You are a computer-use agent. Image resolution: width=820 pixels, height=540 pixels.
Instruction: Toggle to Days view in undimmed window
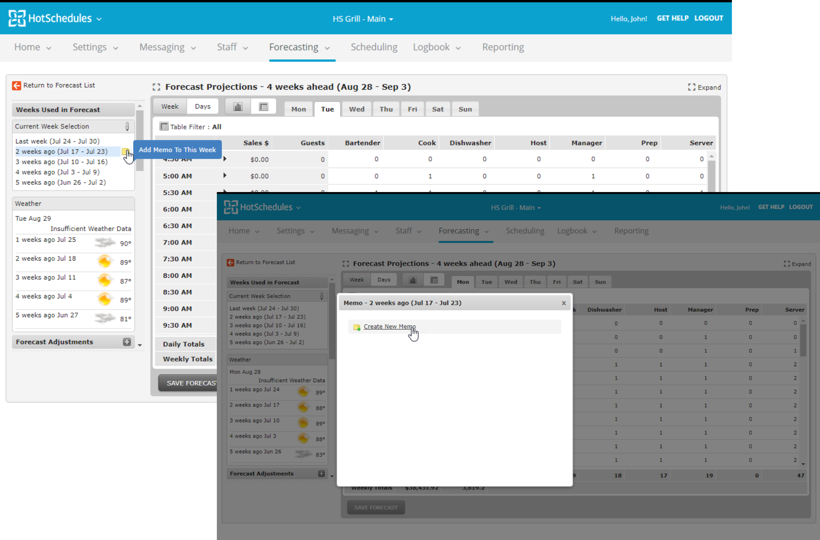(x=202, y=106)
